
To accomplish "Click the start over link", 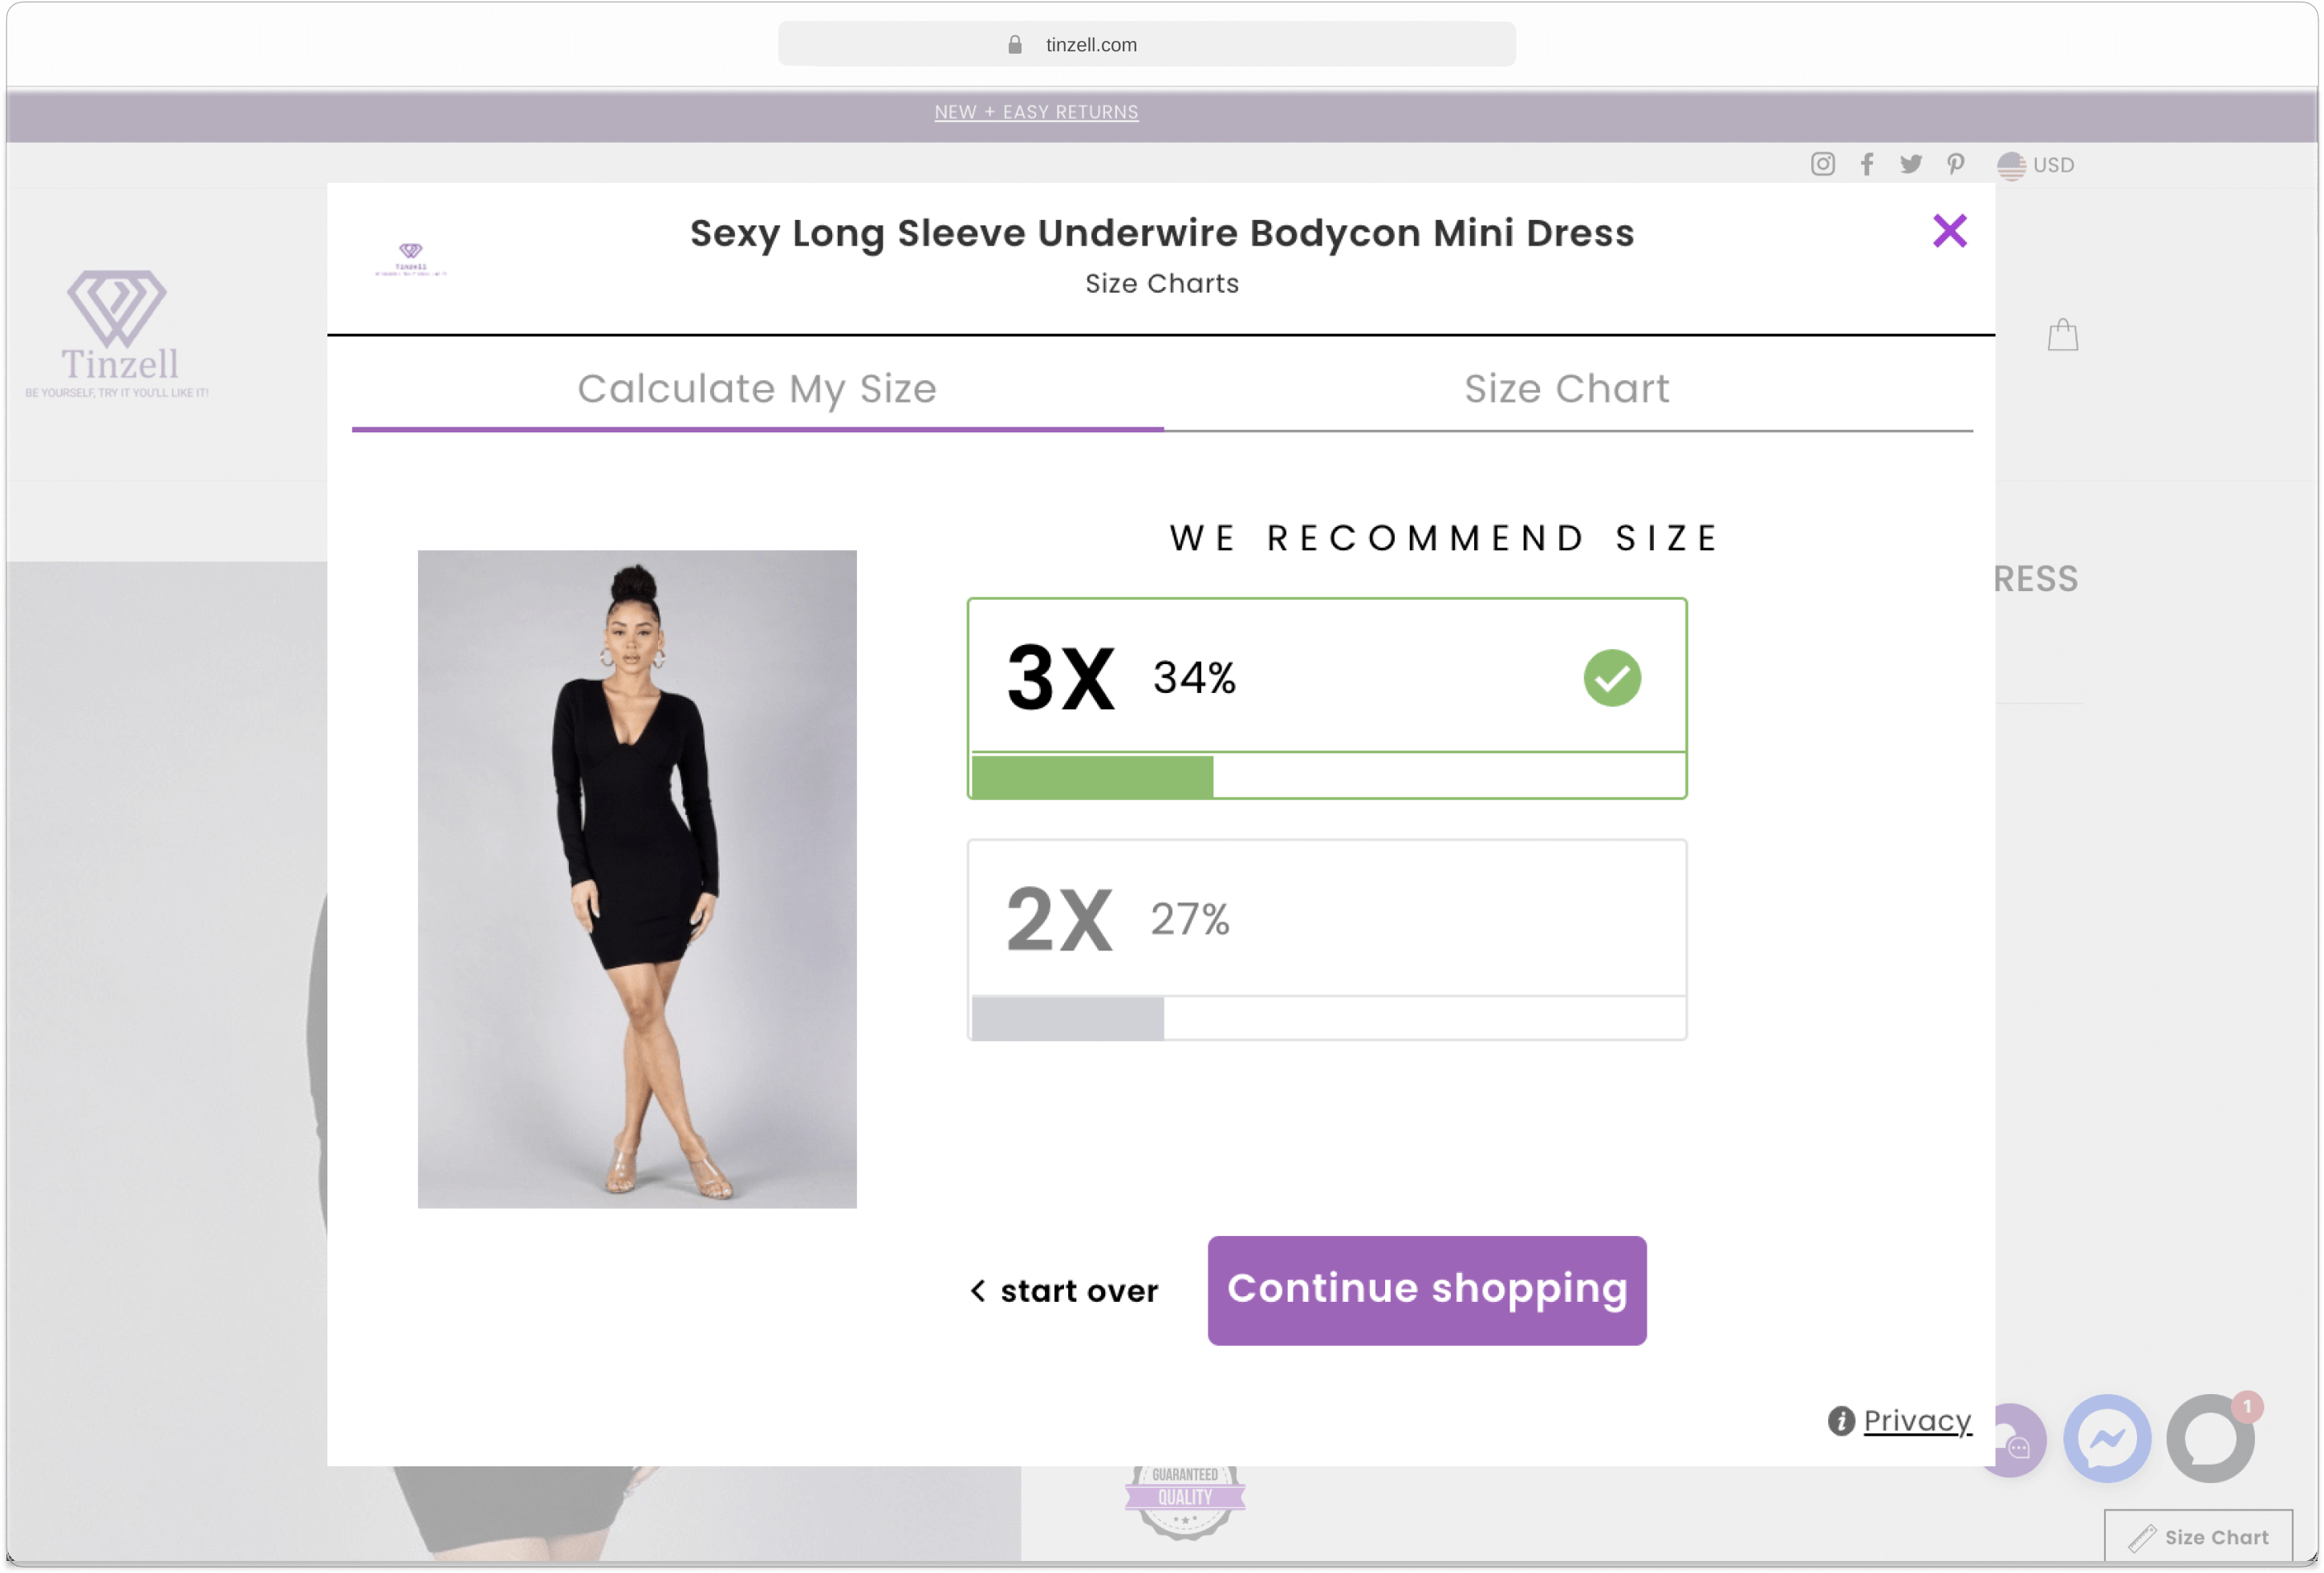I will pos(1064,1290).
